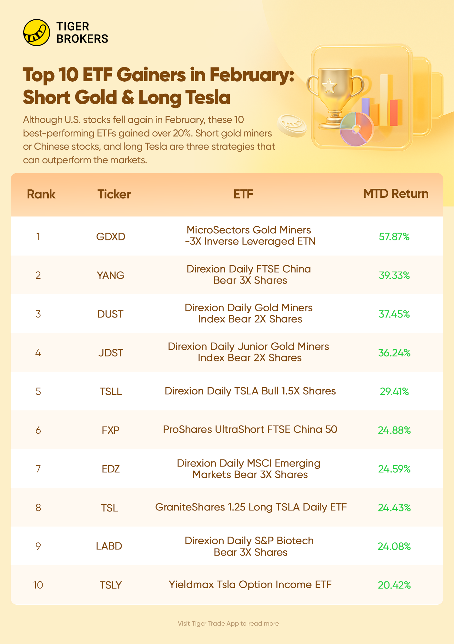This screenshot has width=454, height=644.
Task: Select the GDXD ticker
Action: (111, 236)
